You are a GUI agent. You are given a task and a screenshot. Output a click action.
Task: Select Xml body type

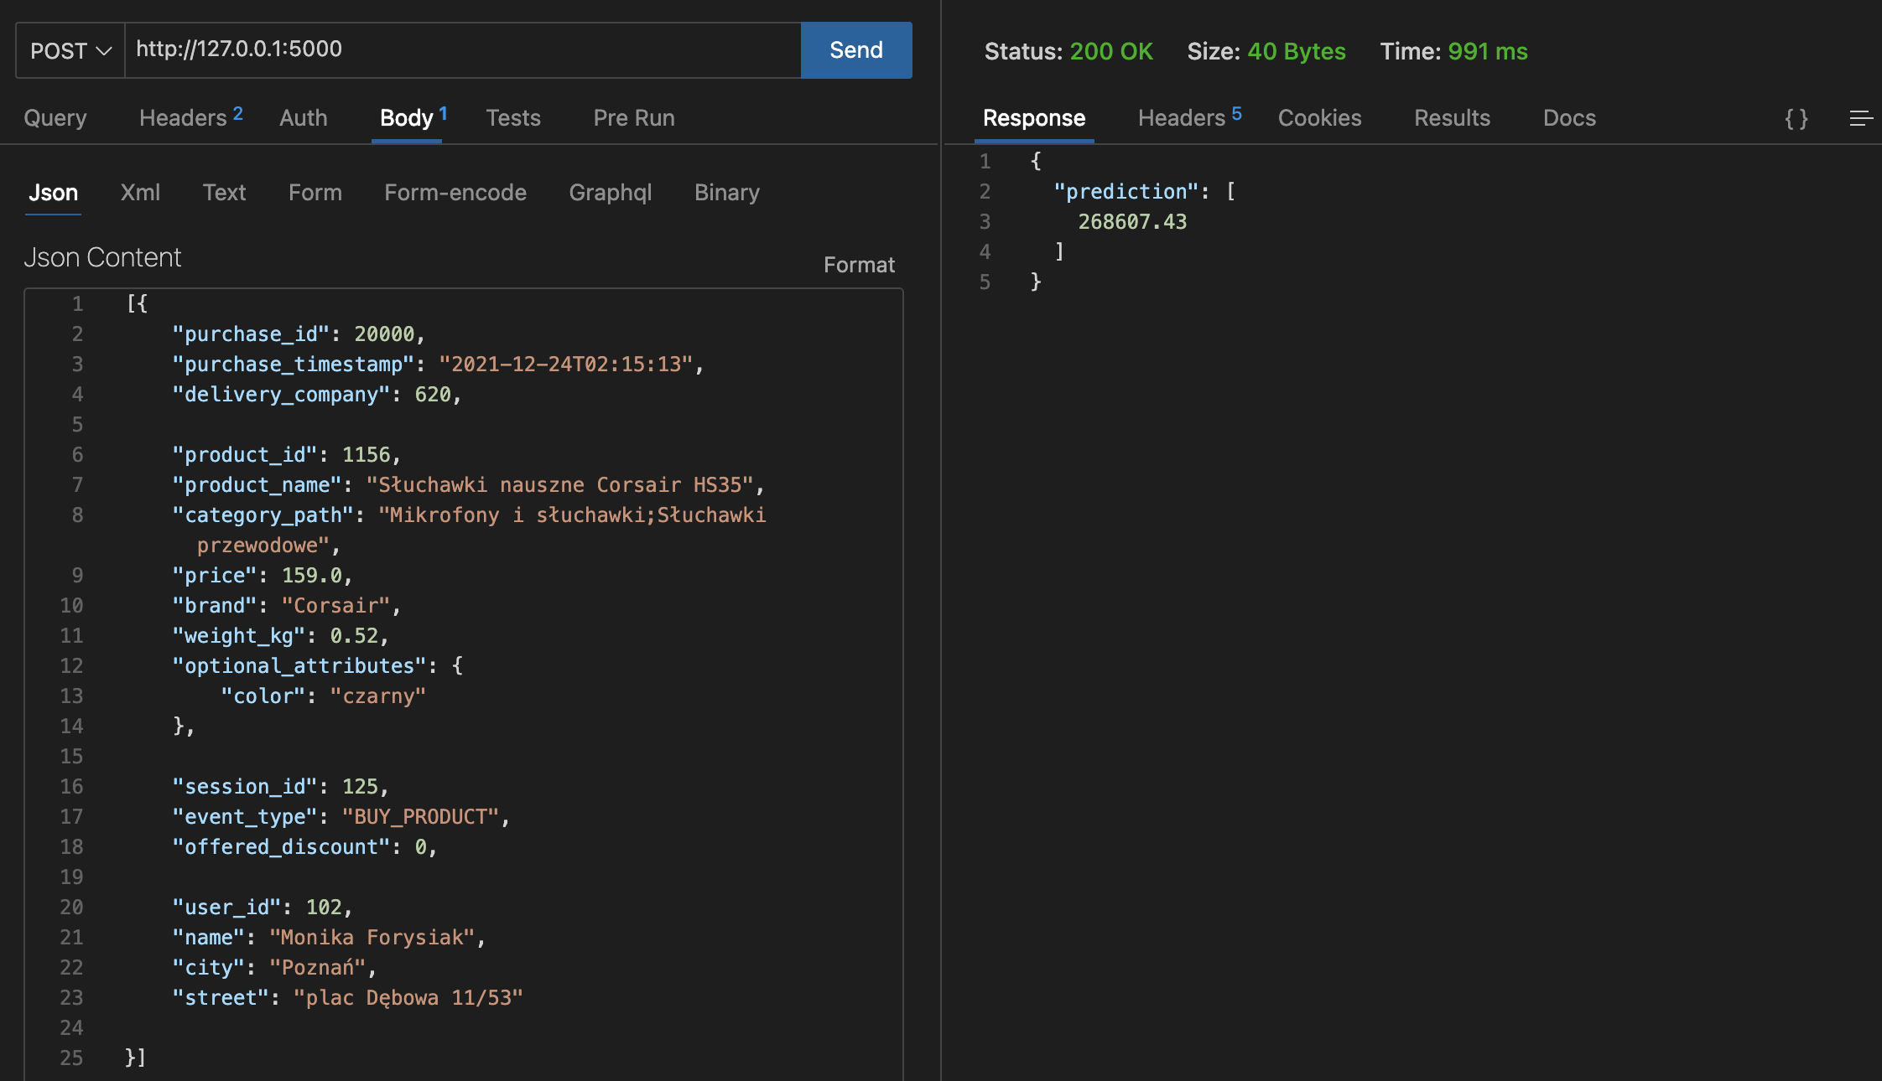coord(140,193)
